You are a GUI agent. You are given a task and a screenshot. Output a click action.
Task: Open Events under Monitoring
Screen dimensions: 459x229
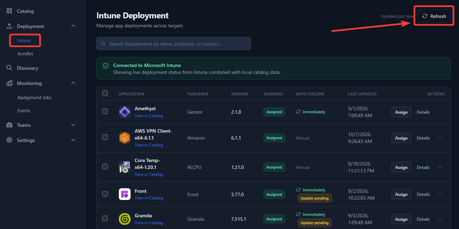click(24, 111)
